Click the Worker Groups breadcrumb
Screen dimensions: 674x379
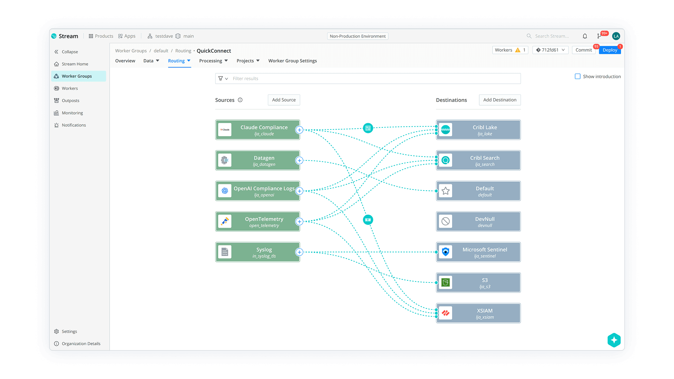pos(131,51)
